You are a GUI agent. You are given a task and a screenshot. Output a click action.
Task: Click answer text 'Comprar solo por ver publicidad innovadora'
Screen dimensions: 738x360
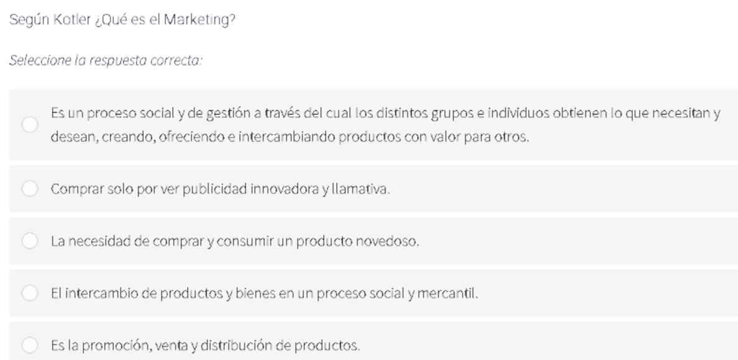pos(221,189)
